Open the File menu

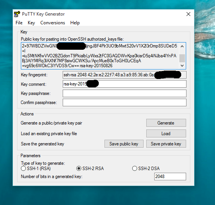pyautogui.click(x=19, y=23)
